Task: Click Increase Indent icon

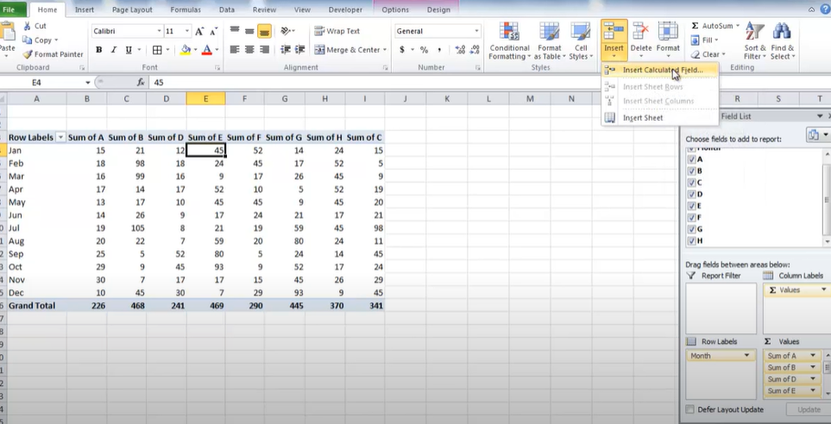Action: tap(300, 50)
